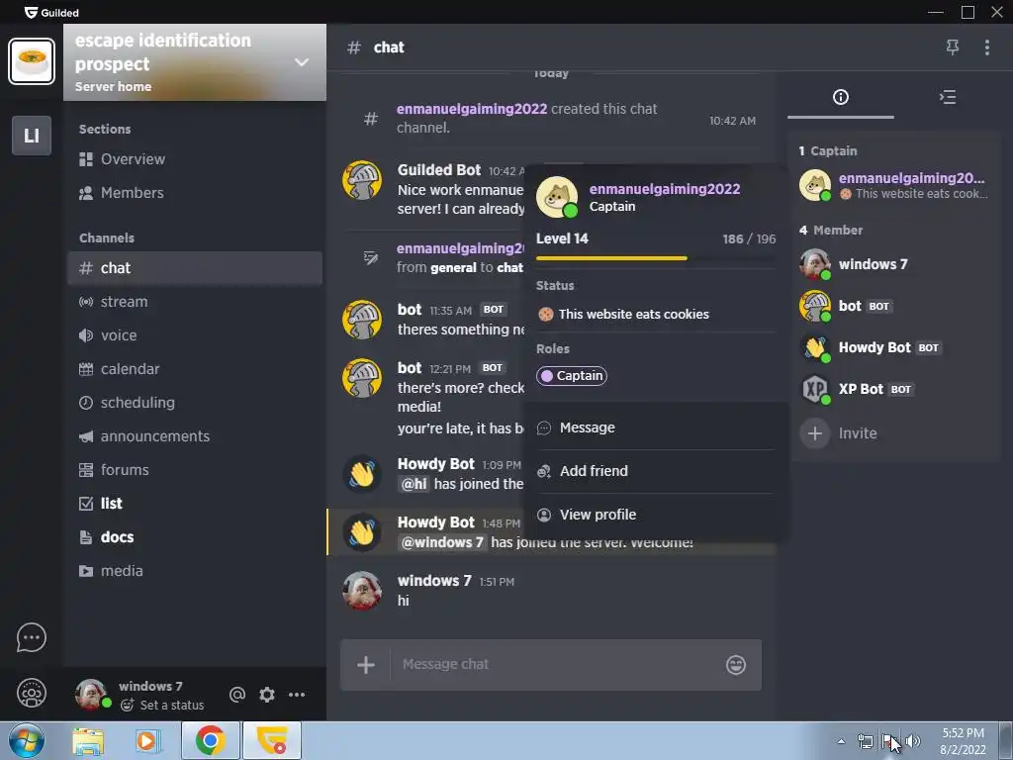Screen dimensions: 1013x760
Task: Select Howdy Bot in member list
Action: pos(894,347)
